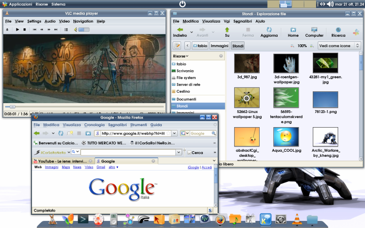
Task: Open Applicazioni panel menu
Action: click(17, 4)
